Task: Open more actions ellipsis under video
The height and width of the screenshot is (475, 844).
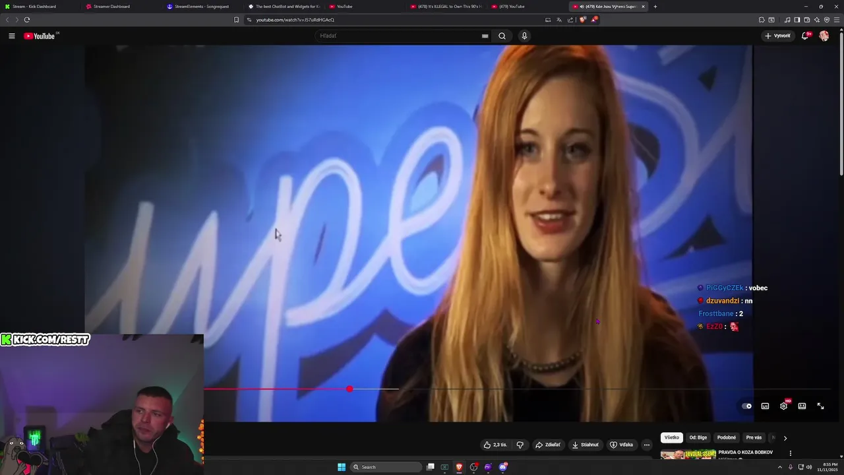Action: click(647, 445)
